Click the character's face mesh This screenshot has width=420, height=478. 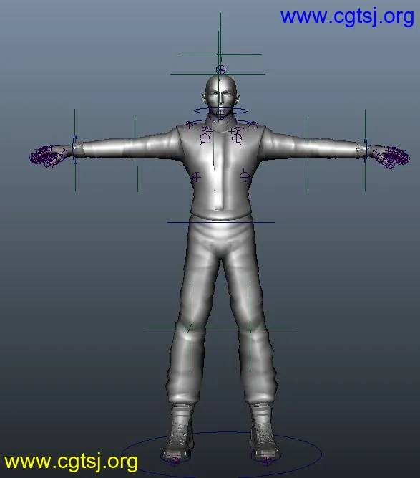pos(221,97)
